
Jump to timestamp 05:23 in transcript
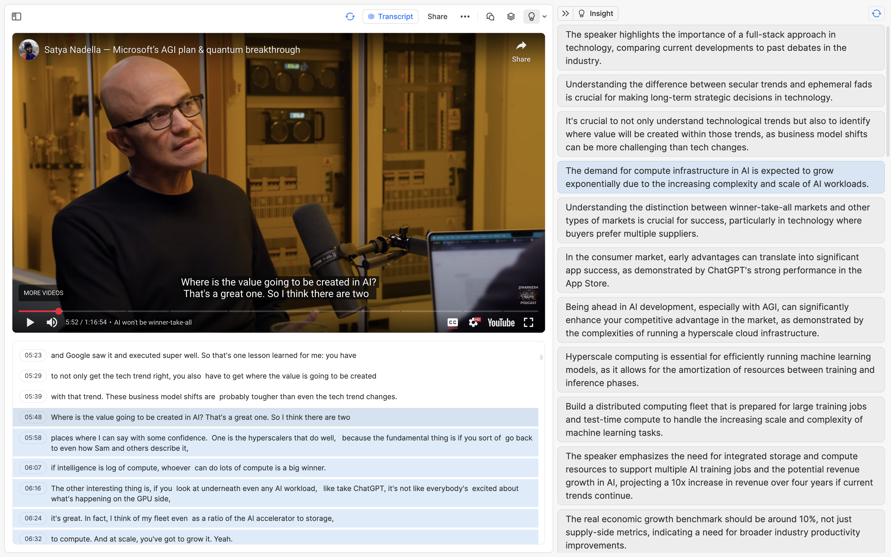tap(33, 355)
